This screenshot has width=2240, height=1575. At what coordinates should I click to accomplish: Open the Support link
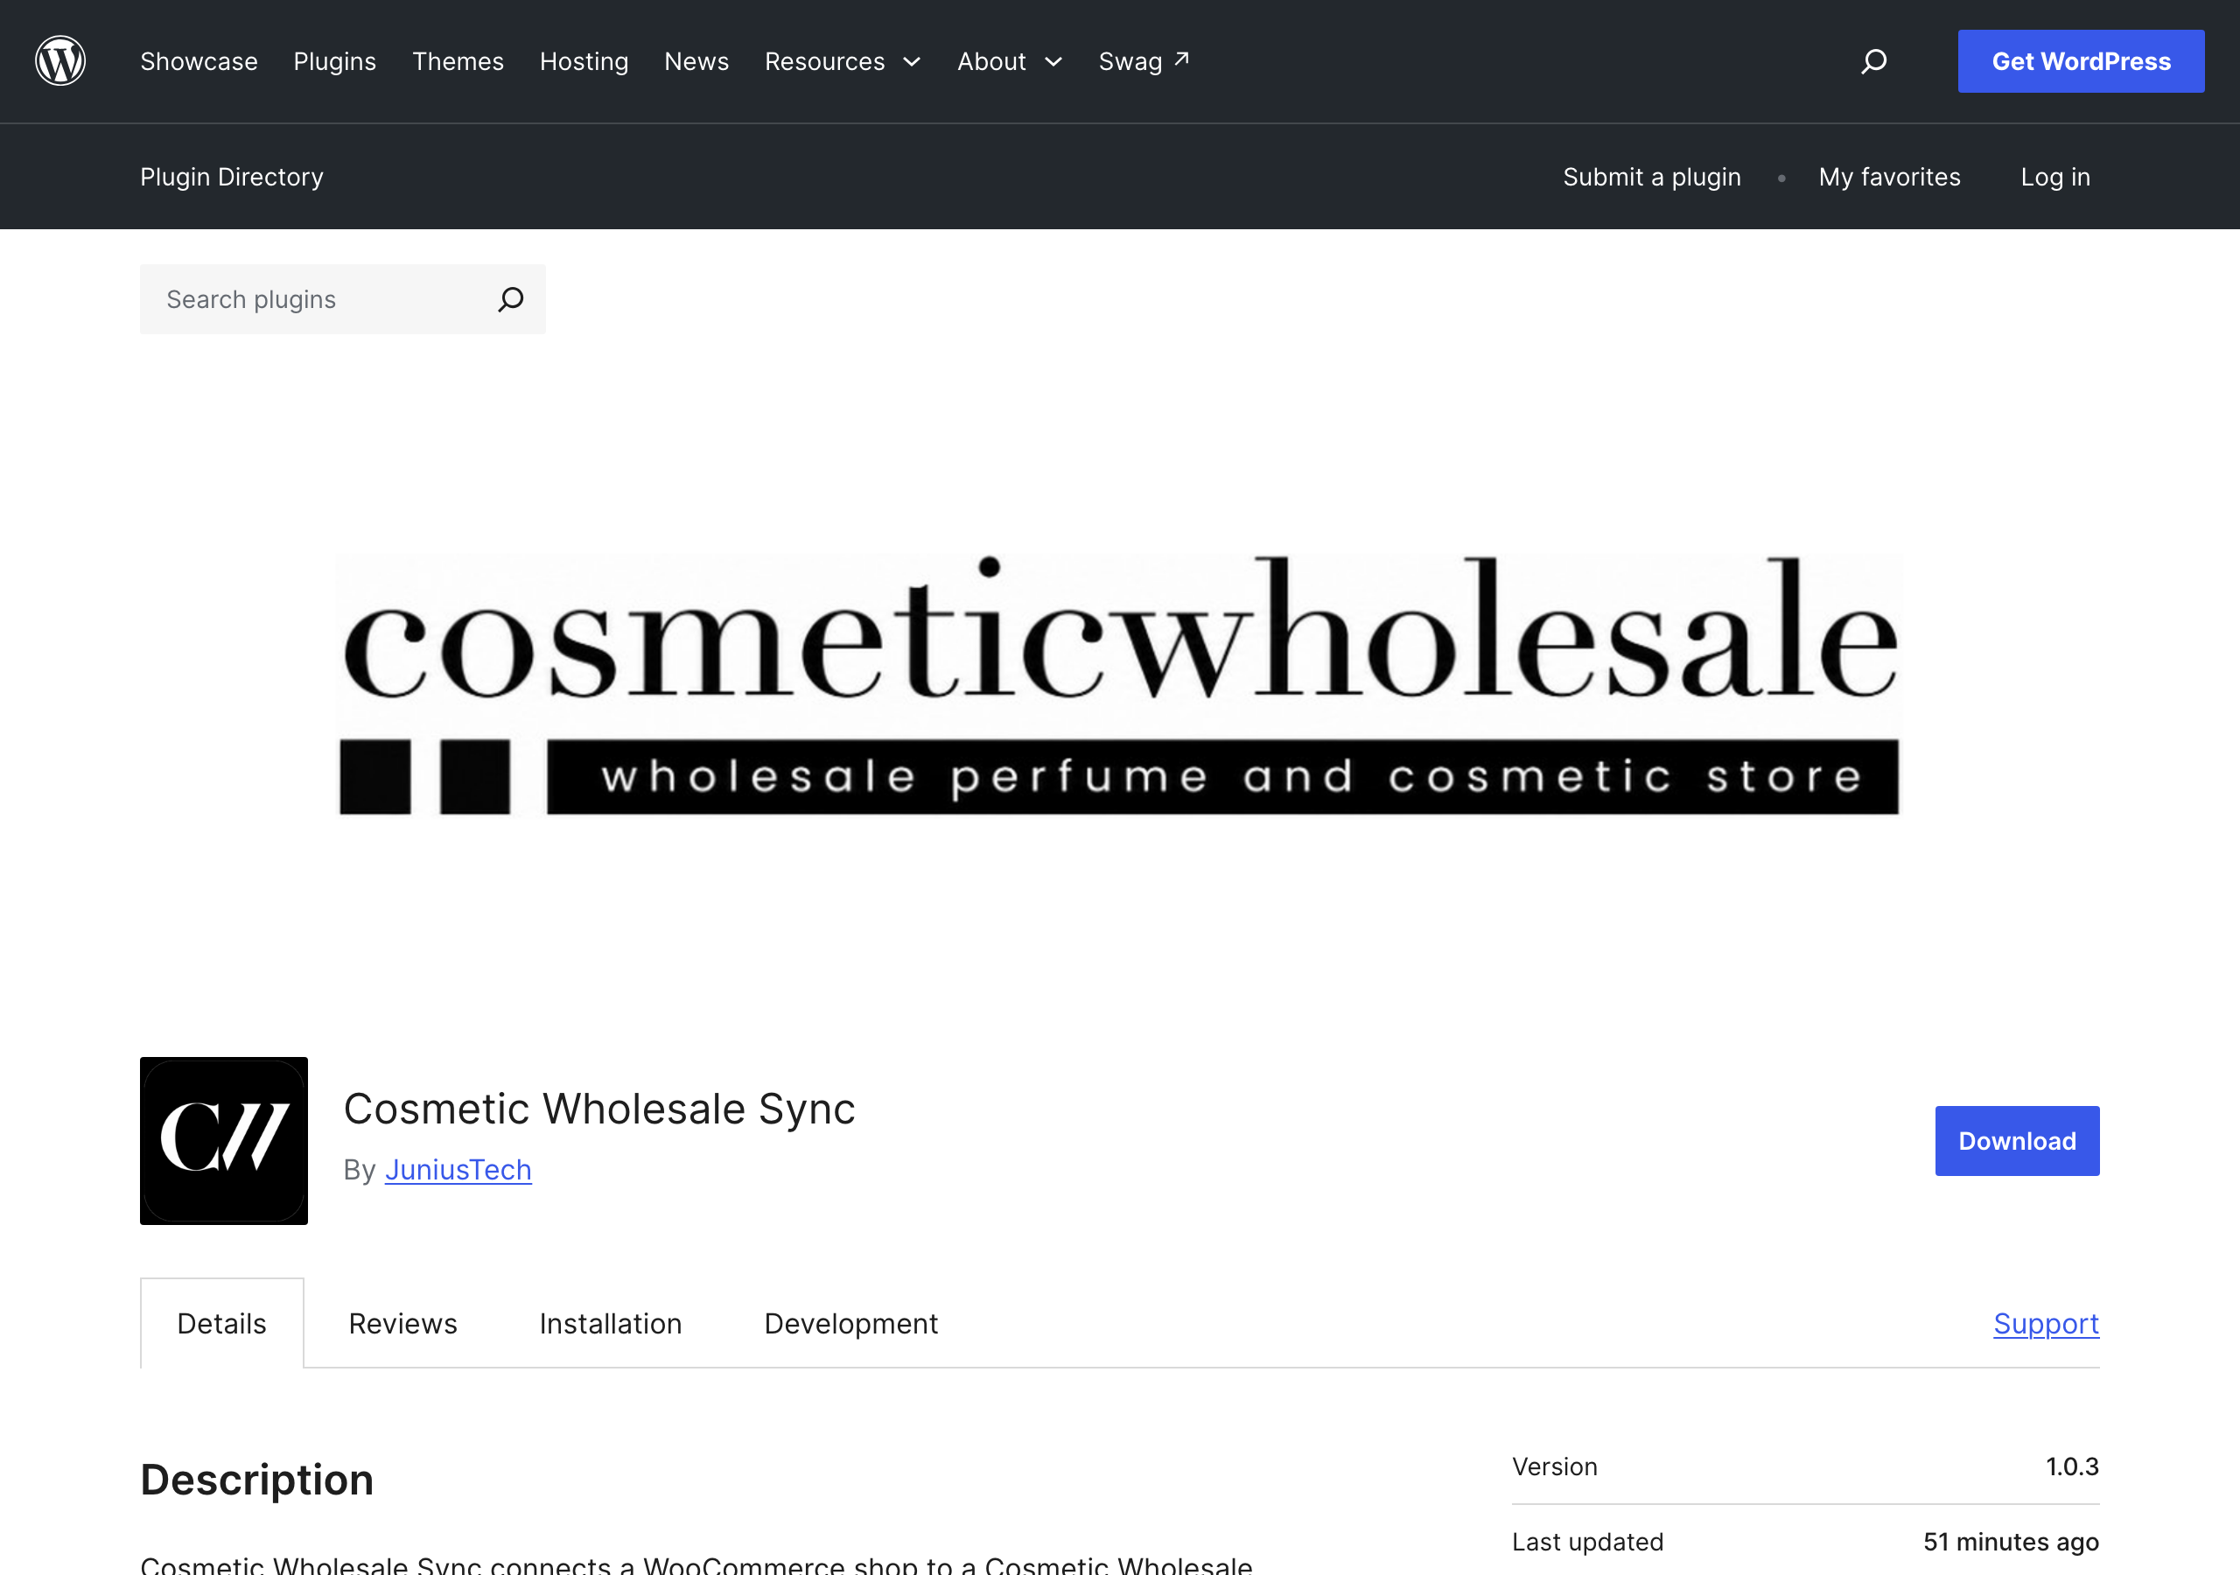pos(2046,1323)
